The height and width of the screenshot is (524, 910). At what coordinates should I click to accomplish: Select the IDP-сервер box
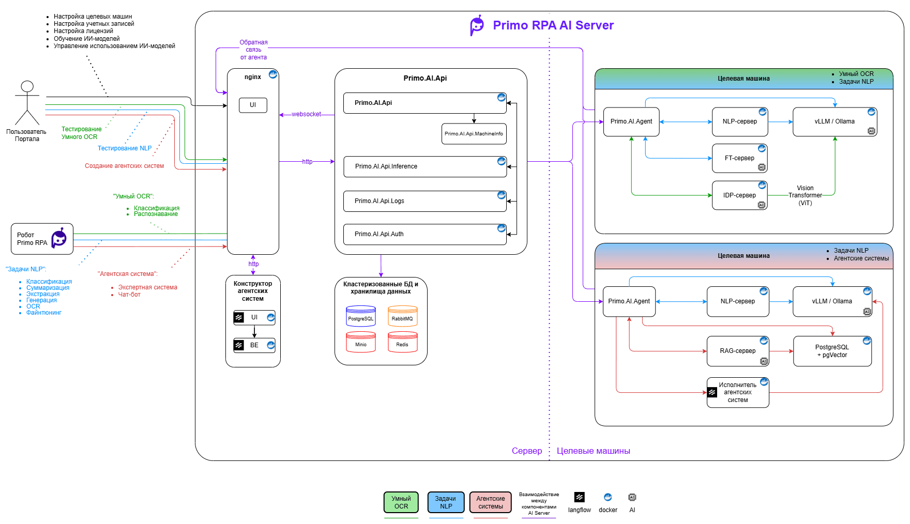pos(739,195)
